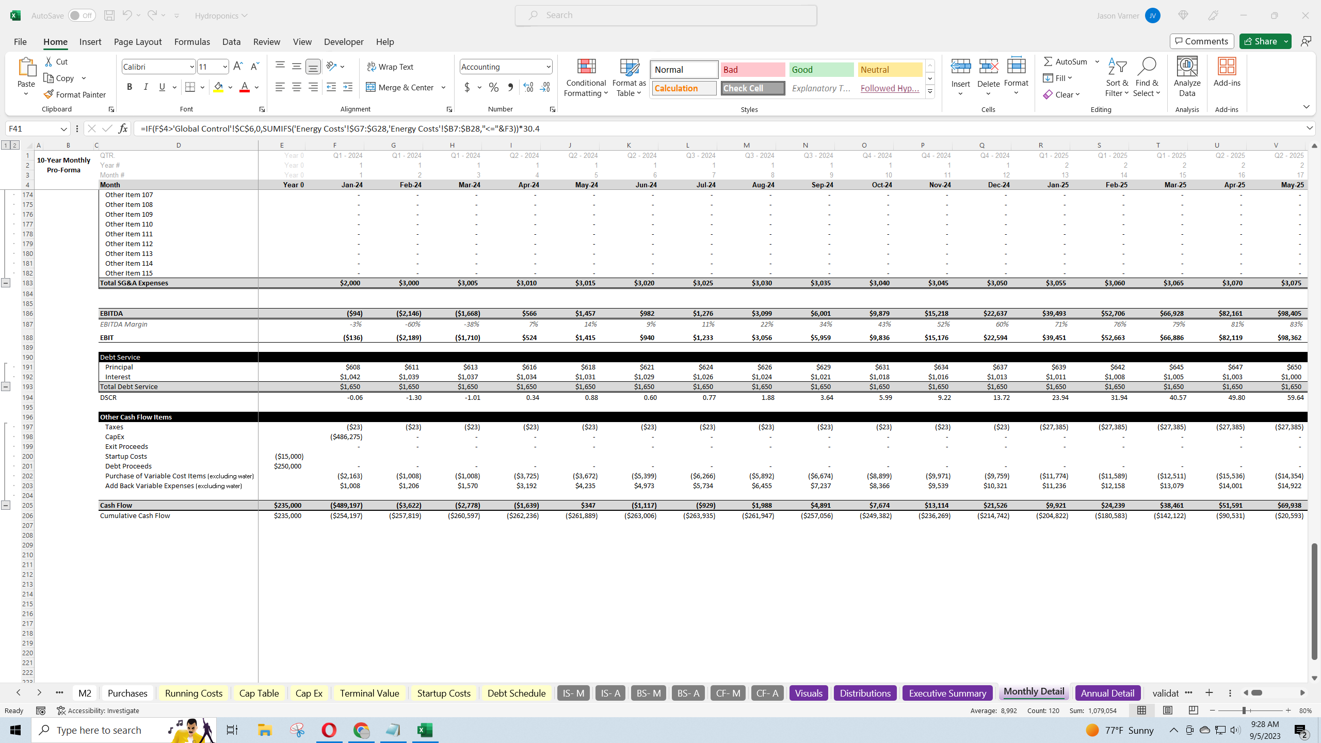Click Accessibility: Investigate status

(98, 710)
